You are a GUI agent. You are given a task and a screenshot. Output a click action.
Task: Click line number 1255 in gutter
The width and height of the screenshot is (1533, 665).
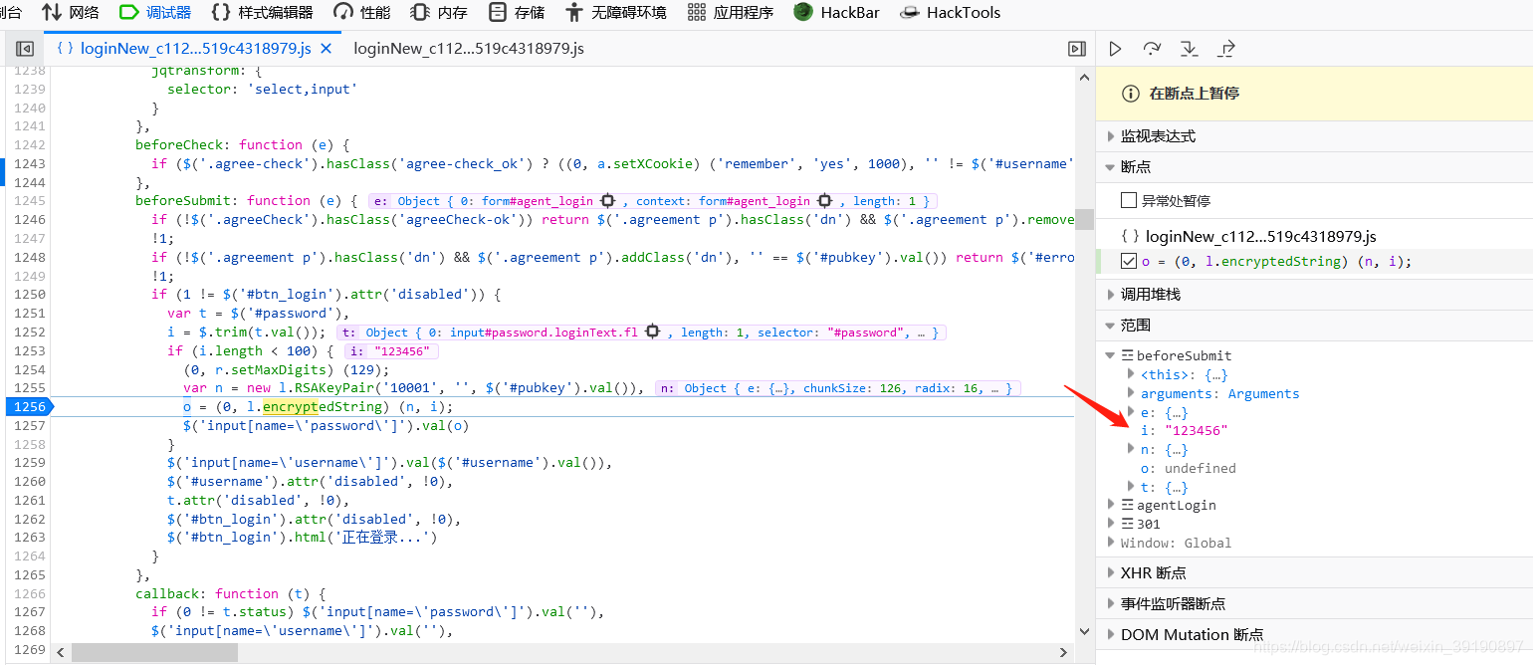click(x=28, y=388)
